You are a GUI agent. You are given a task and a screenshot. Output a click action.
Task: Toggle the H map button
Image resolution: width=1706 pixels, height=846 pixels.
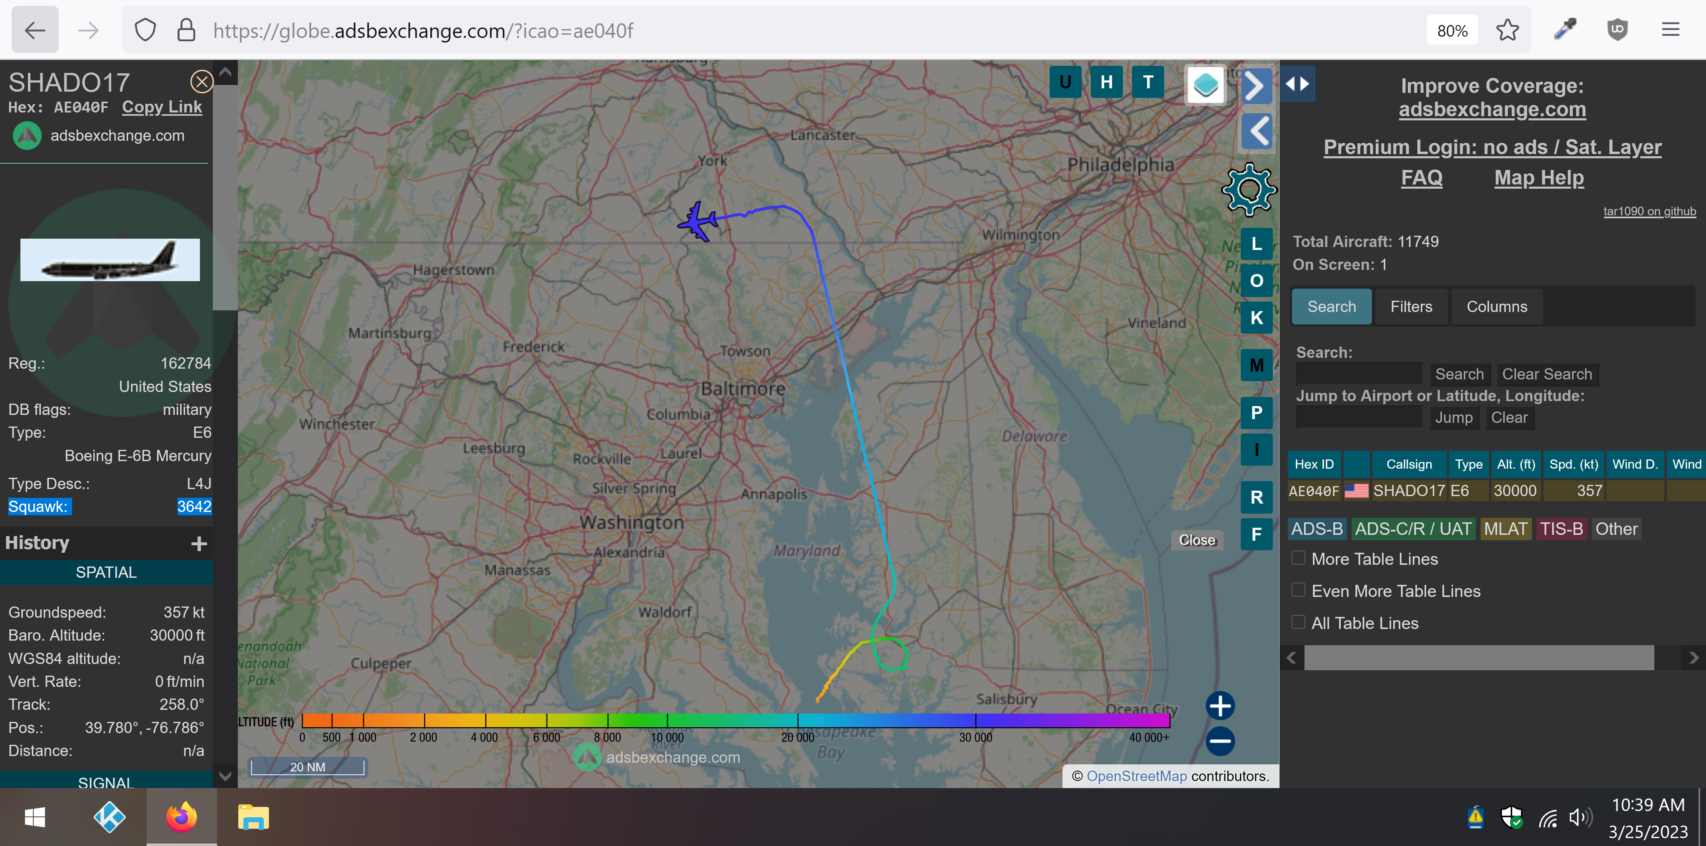(1106, 82)
